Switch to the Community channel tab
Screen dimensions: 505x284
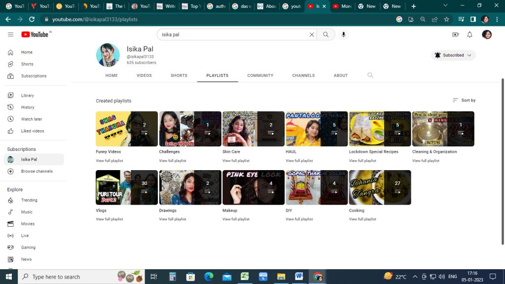(x=260, y=75)
